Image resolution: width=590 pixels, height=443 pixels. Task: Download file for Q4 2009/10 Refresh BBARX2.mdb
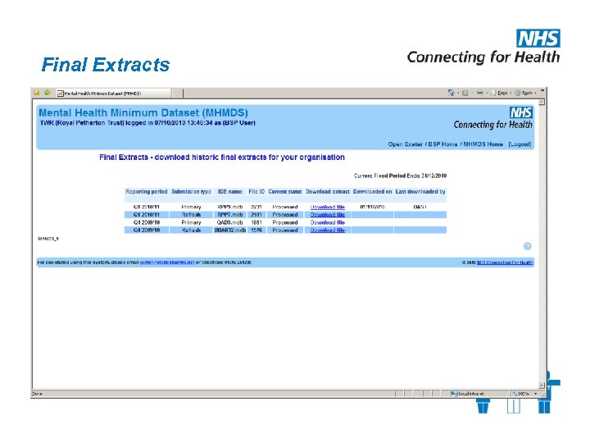[x=327, y=231]
